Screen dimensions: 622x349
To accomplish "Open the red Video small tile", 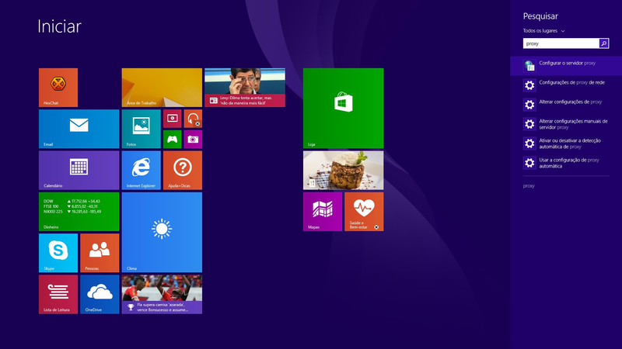I will [x=172, y=119].
